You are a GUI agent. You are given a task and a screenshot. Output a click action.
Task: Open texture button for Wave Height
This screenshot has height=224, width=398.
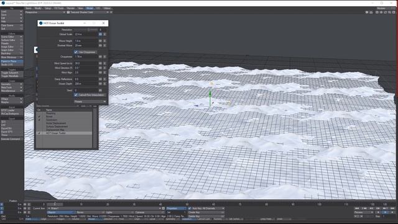pyautogui.click(x=104, y=40)
